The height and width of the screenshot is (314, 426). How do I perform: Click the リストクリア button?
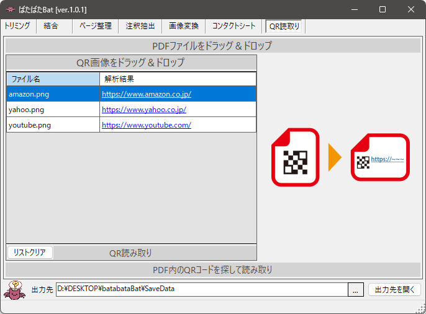(30, 253)
